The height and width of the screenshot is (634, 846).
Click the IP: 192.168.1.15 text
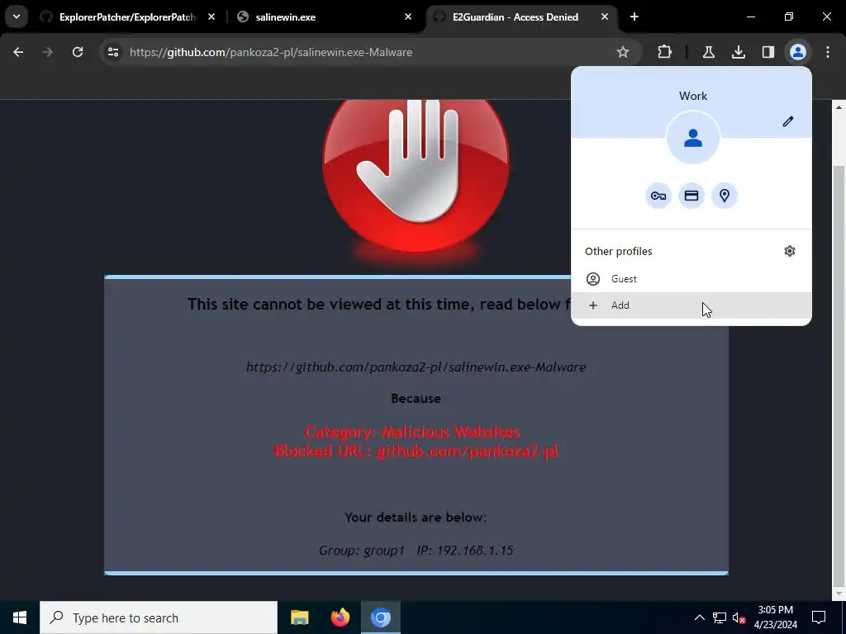coord(464,551)
